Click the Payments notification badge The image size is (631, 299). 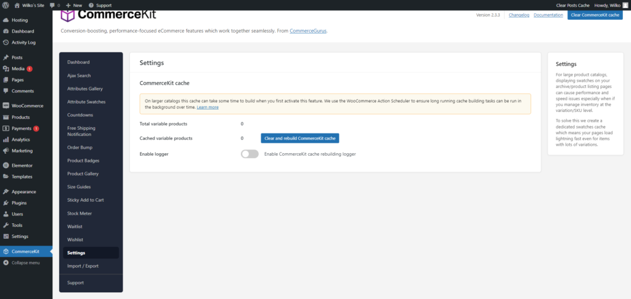click(x=36, y=129)
